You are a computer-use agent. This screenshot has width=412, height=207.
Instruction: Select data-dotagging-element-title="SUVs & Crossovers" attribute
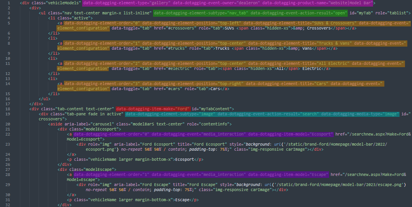300,23
